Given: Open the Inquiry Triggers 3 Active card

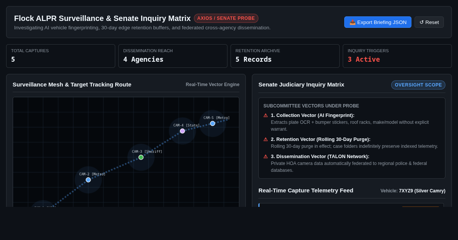Looking at the screenshot, I should [x=397, y=56].
